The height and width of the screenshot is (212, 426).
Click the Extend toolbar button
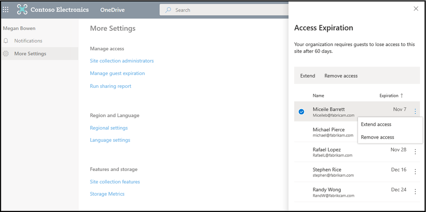[307, 76]
